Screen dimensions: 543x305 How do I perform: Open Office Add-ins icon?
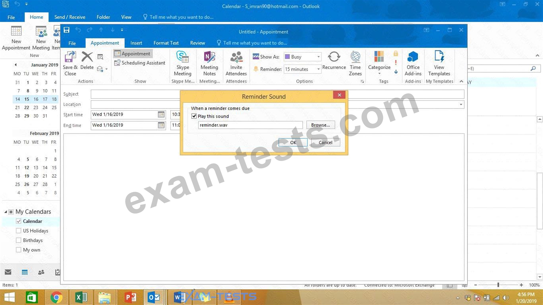pos(413,64)
